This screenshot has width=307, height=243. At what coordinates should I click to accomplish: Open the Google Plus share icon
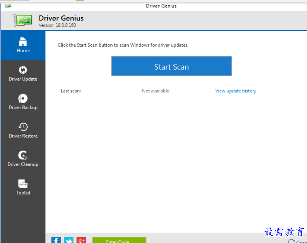[81, 240]
